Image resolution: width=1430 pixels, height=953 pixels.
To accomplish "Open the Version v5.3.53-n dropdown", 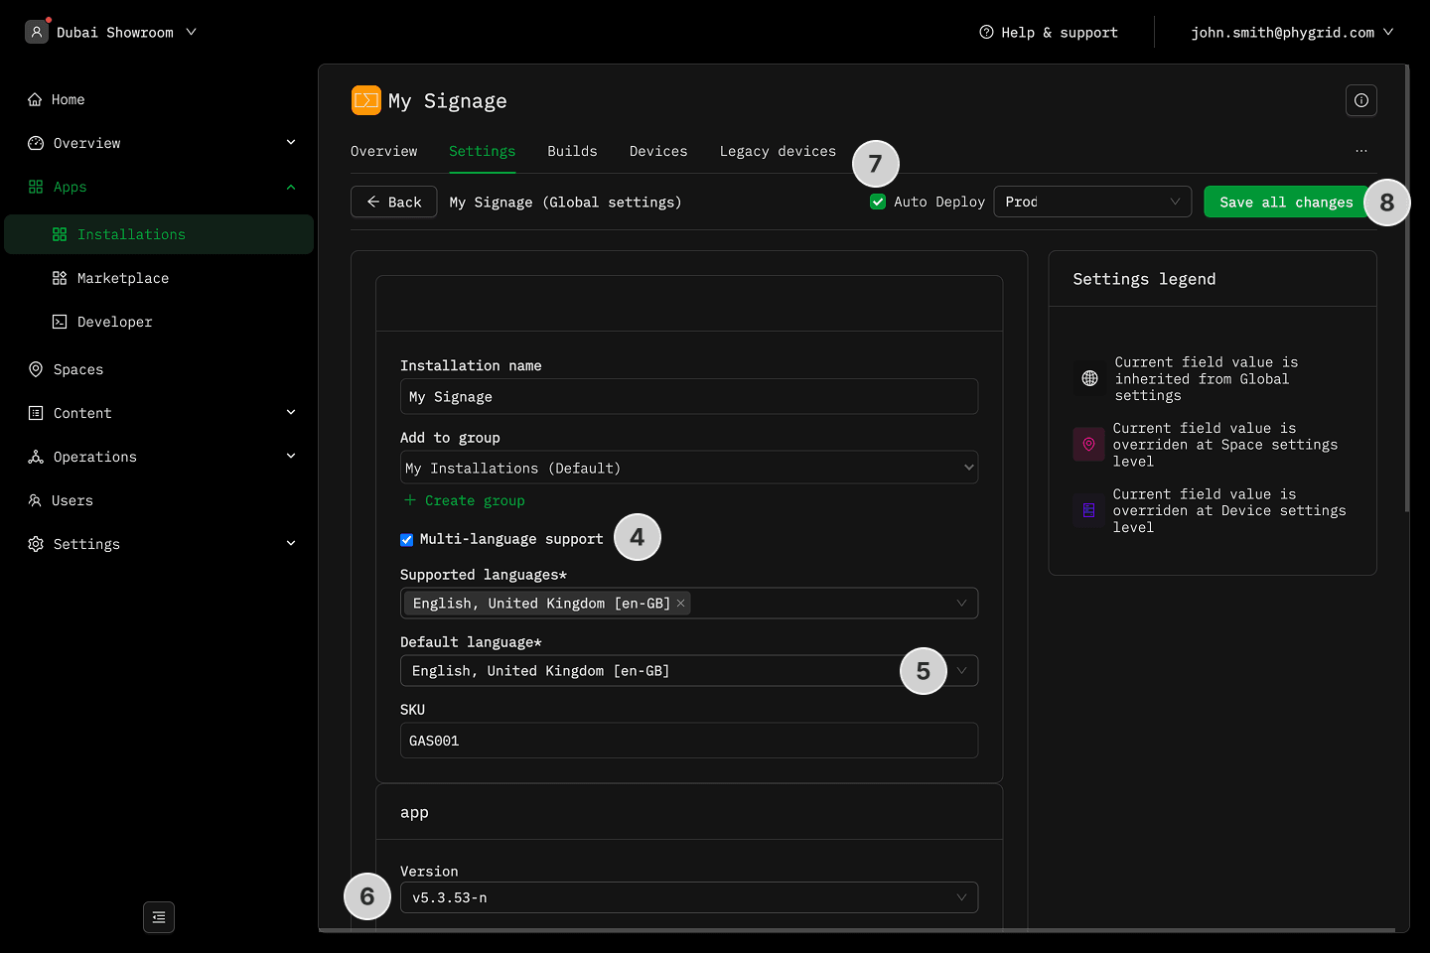I will click(x=688, y=897).
